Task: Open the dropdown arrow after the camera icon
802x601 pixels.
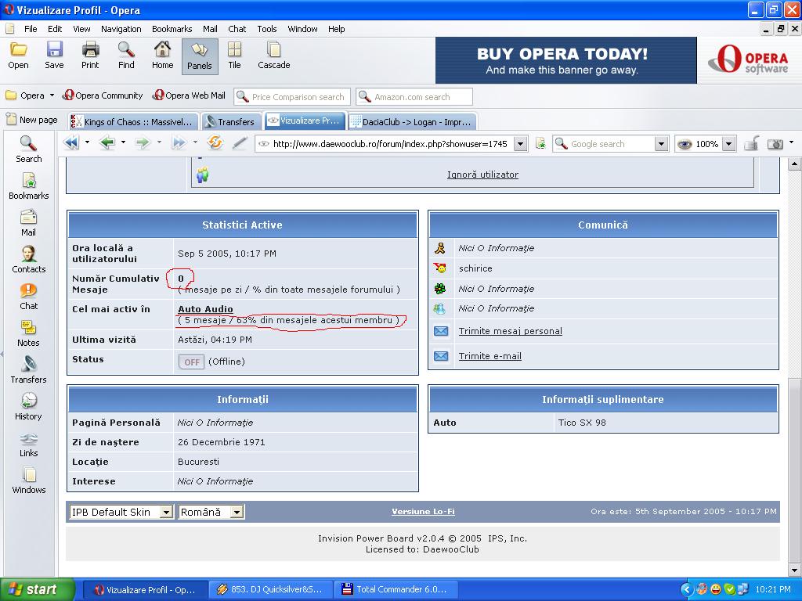Action: click(792, 142)
